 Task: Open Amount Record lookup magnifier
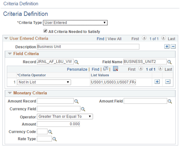coord(77,101)
